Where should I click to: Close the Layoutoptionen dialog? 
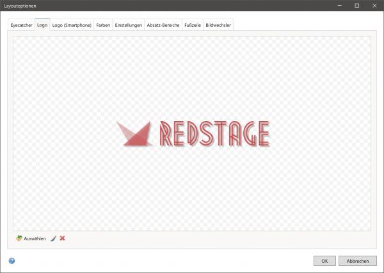point(374,5)
